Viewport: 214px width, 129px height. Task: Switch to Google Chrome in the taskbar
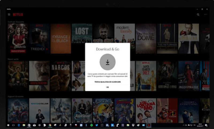(50, 125)
